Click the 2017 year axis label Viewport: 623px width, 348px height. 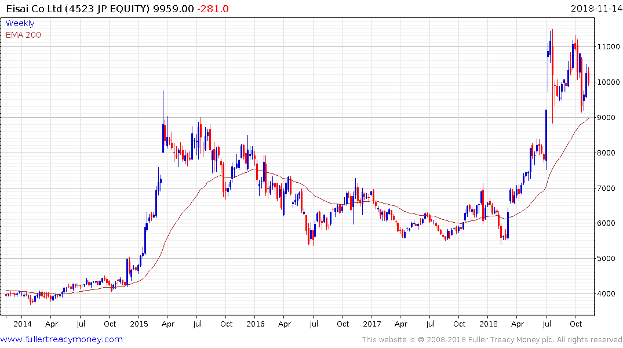click(372, 324)
